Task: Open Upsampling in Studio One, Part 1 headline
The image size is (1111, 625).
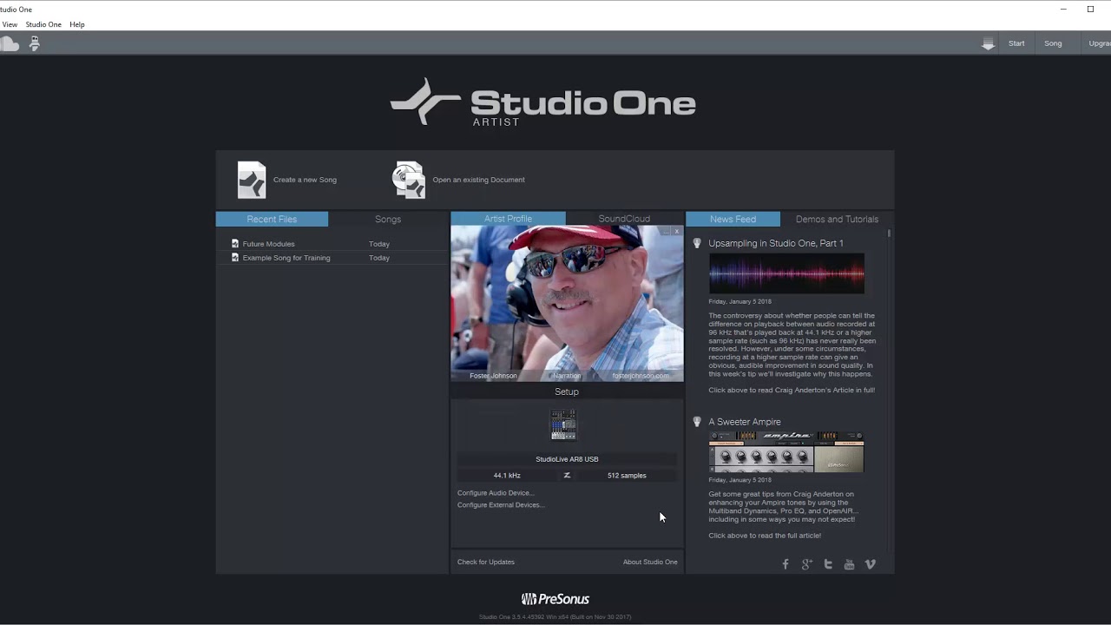Action: tap(776, 243)
